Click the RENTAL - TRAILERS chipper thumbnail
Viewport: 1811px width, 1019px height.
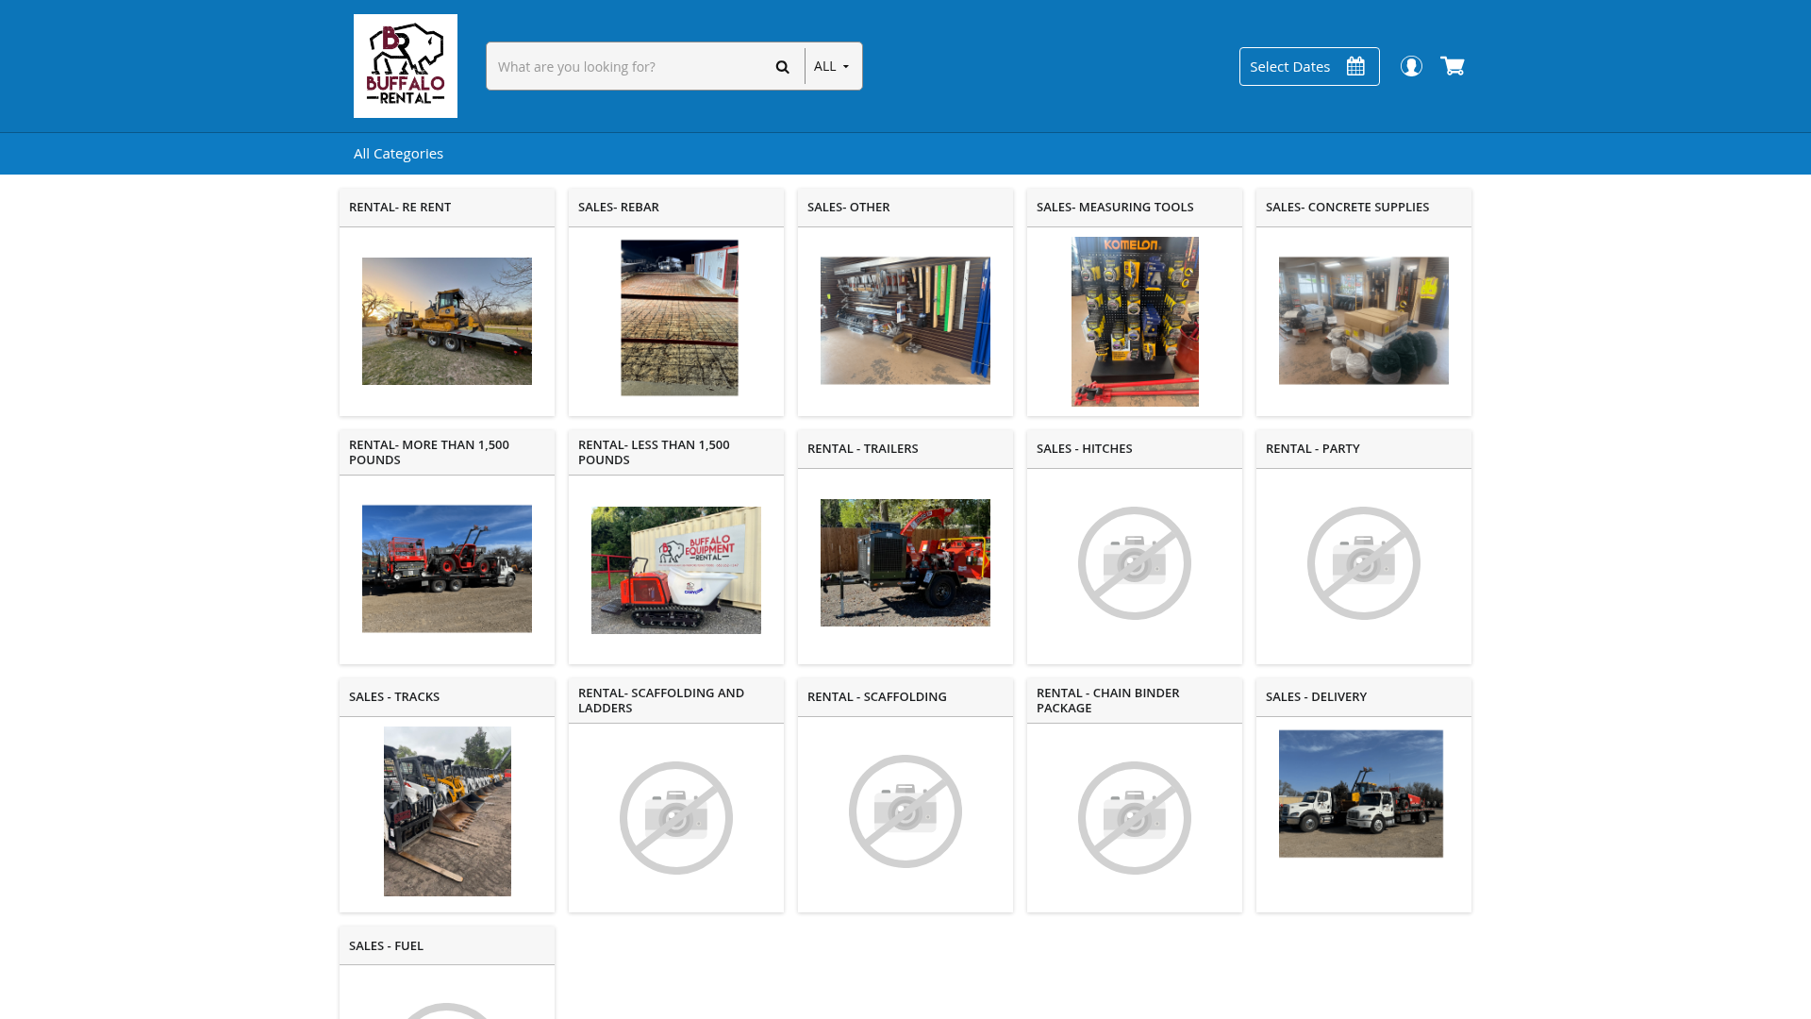coord(905,562)
